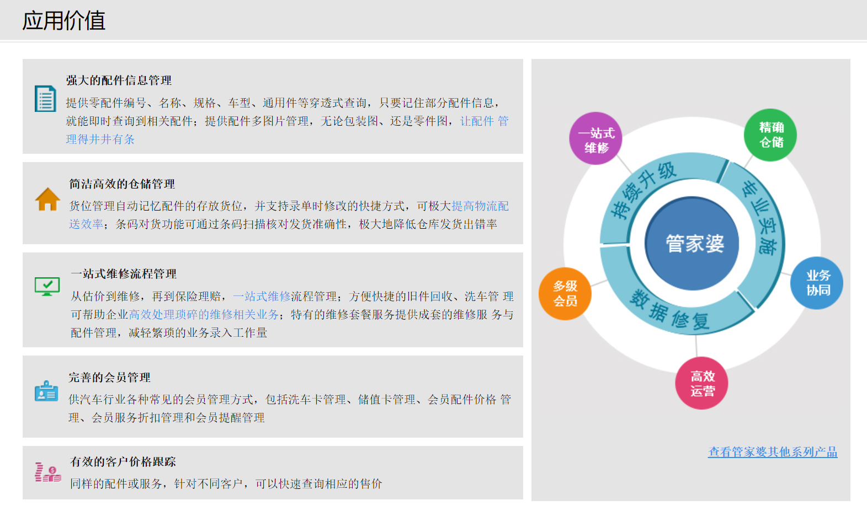Click the blue 高效处理琐碎的维修相关业务 link
This screenshot has width=867, height=522.
(x=204, y=314)
